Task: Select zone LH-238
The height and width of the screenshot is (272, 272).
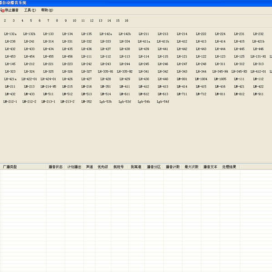Action: [x=10, y=41]
